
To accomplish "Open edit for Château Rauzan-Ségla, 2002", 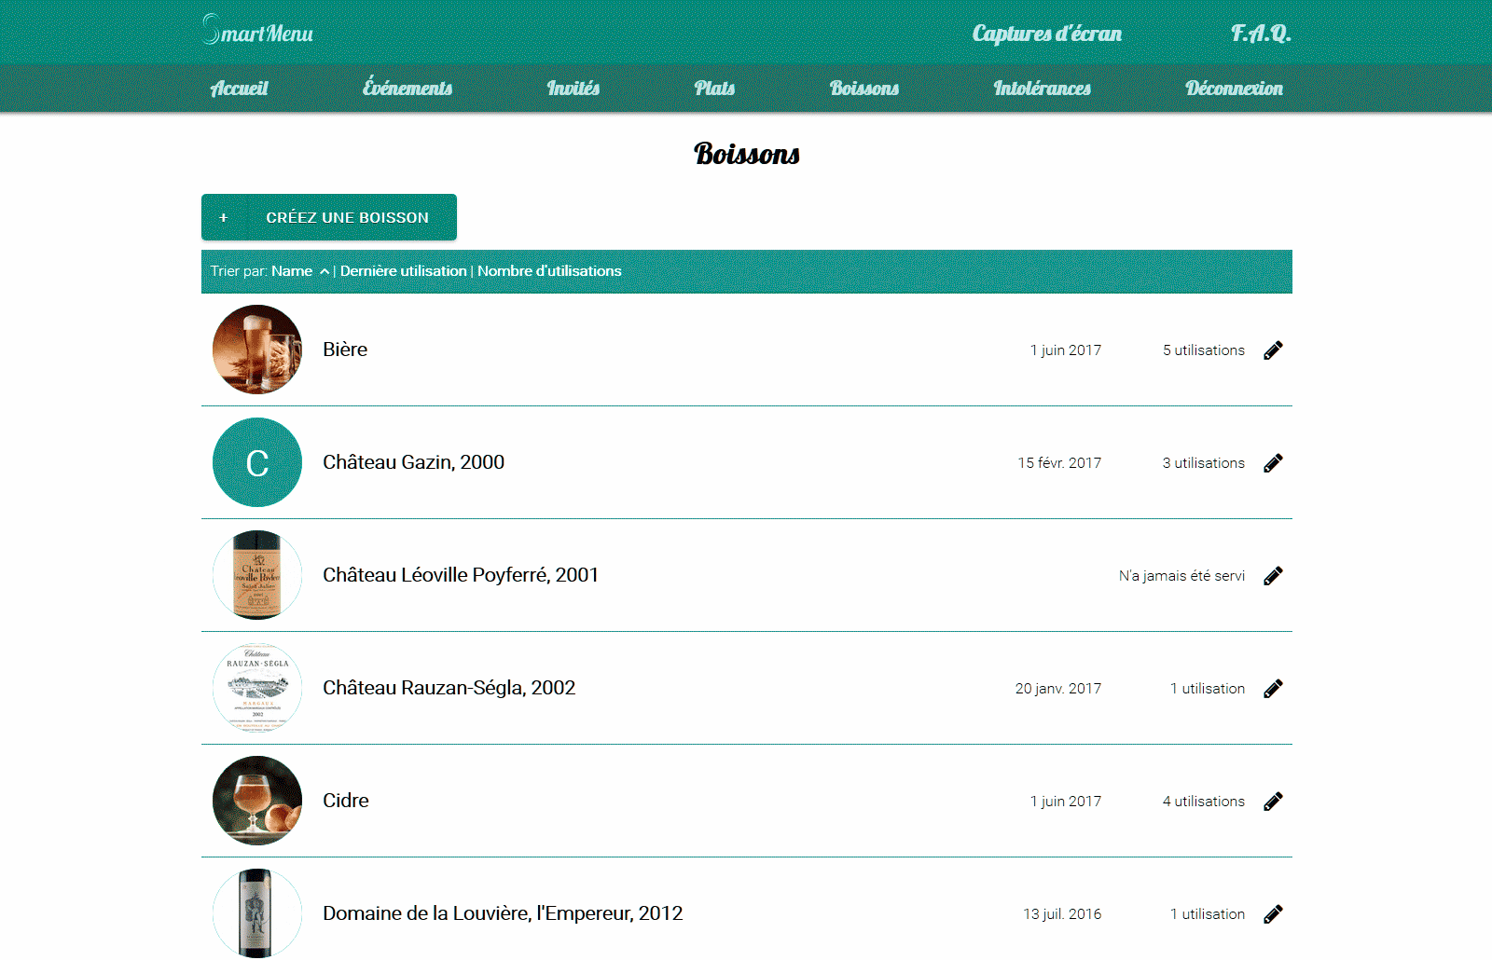I will coord(1273,689).
